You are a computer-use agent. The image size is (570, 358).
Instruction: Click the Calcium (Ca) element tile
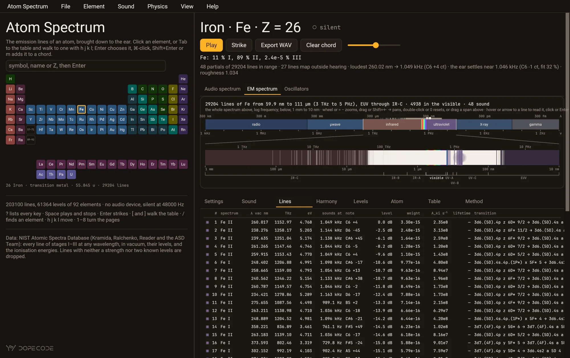[x=21, y=109]
